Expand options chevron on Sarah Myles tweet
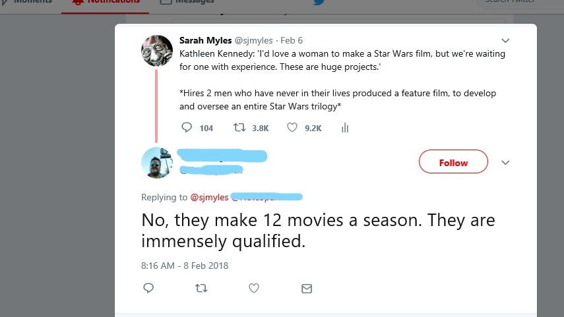Viewport: 564px width, 317px height. (505, 41)
